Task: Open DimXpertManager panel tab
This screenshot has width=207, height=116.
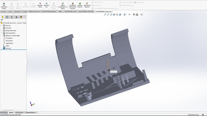Action: click(16, 17)
